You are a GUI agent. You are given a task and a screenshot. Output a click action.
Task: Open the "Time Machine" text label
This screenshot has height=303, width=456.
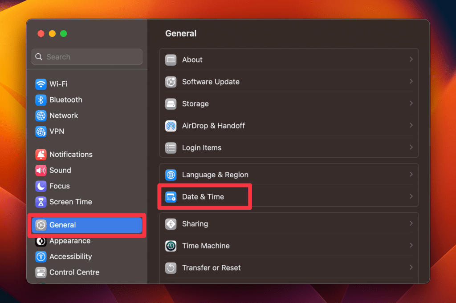(x=206, y=246)
